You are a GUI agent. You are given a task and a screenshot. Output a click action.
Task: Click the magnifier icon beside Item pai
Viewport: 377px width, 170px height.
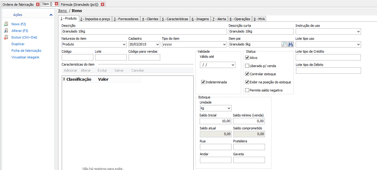(x=284, y=44)
